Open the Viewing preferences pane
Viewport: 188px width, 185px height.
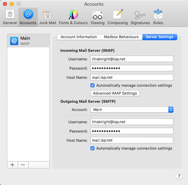[97, 17]
